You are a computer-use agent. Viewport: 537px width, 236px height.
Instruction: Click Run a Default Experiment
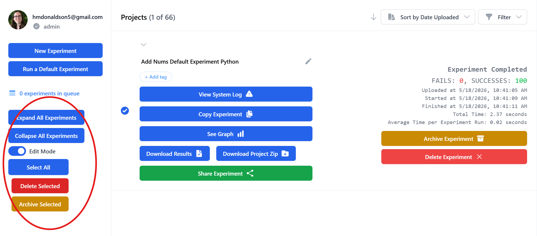coord(55,69)
